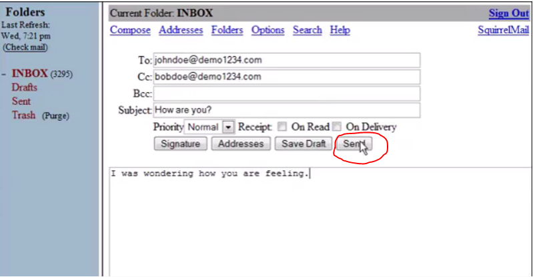
Task: Open the Priority dropdown
Action: 209,127
